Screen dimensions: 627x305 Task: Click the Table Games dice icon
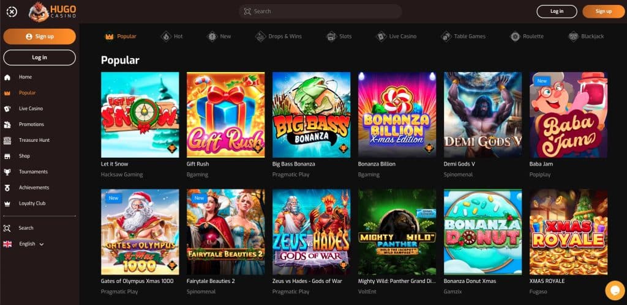[x=446, y=36]
